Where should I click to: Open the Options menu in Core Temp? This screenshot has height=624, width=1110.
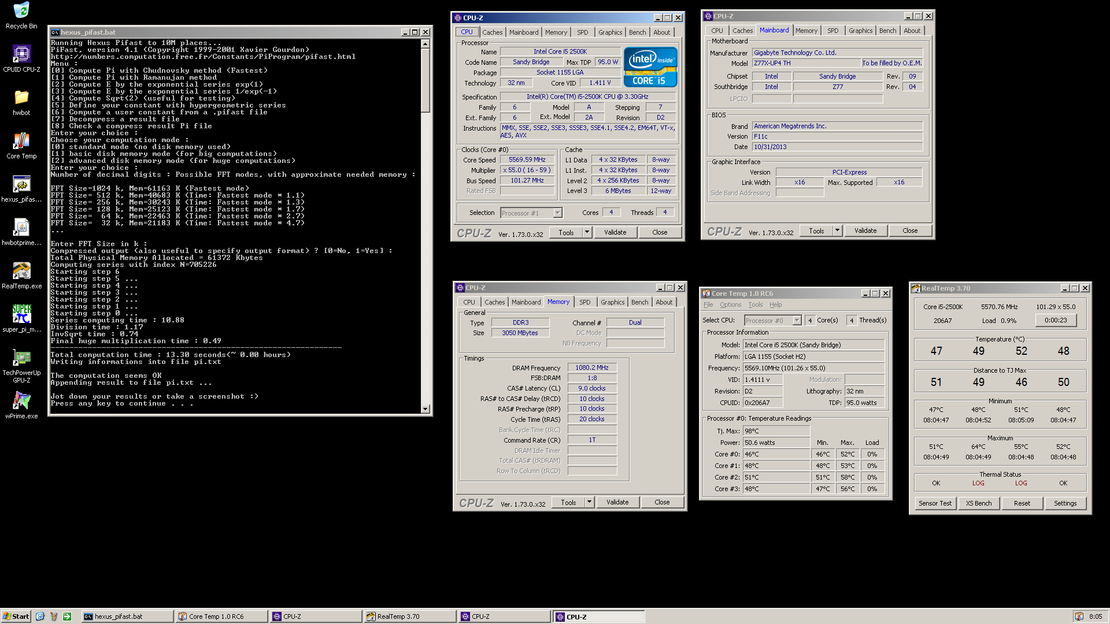tap(730, 305)
